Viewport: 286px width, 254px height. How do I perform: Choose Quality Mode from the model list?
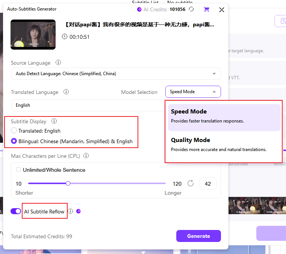[x=224, y=144]
